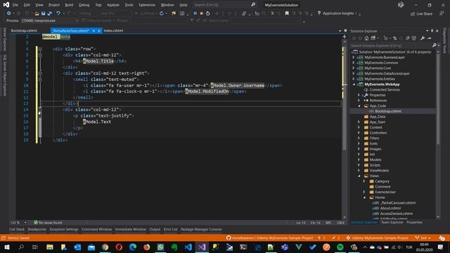Screen dimensions: 450x253
Task: Select the Category folder
Action: (382, 181)
